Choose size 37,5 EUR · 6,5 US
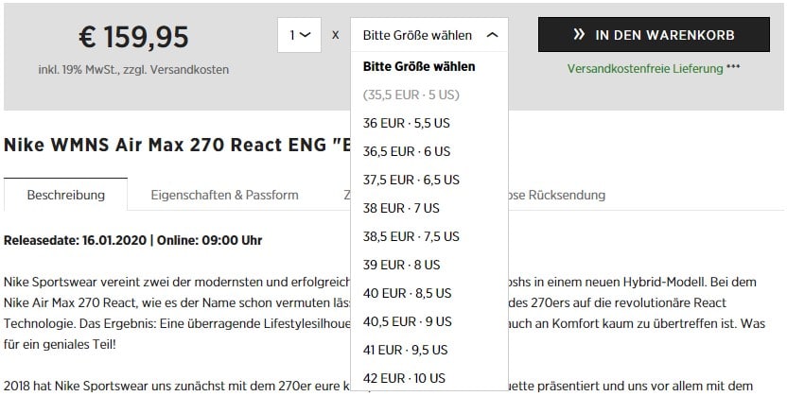Viewport: 787px width, 396px height. 411,180
